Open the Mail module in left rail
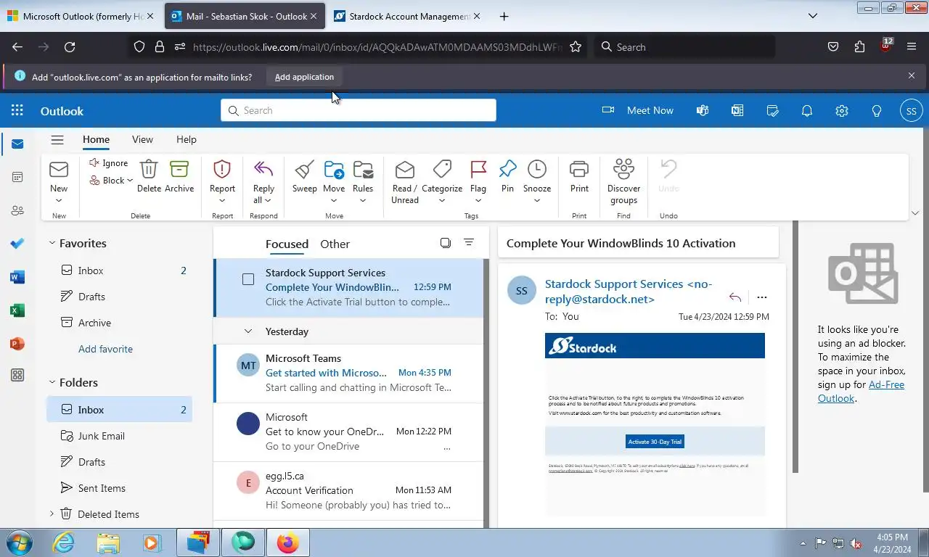929x557 pixels. coord(17,144)
